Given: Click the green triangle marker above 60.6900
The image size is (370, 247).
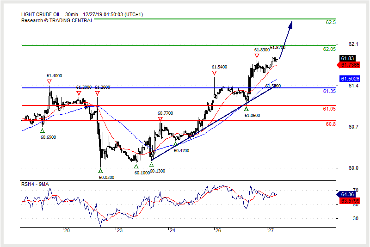Looking at the screenshot, I should point(42,130).
